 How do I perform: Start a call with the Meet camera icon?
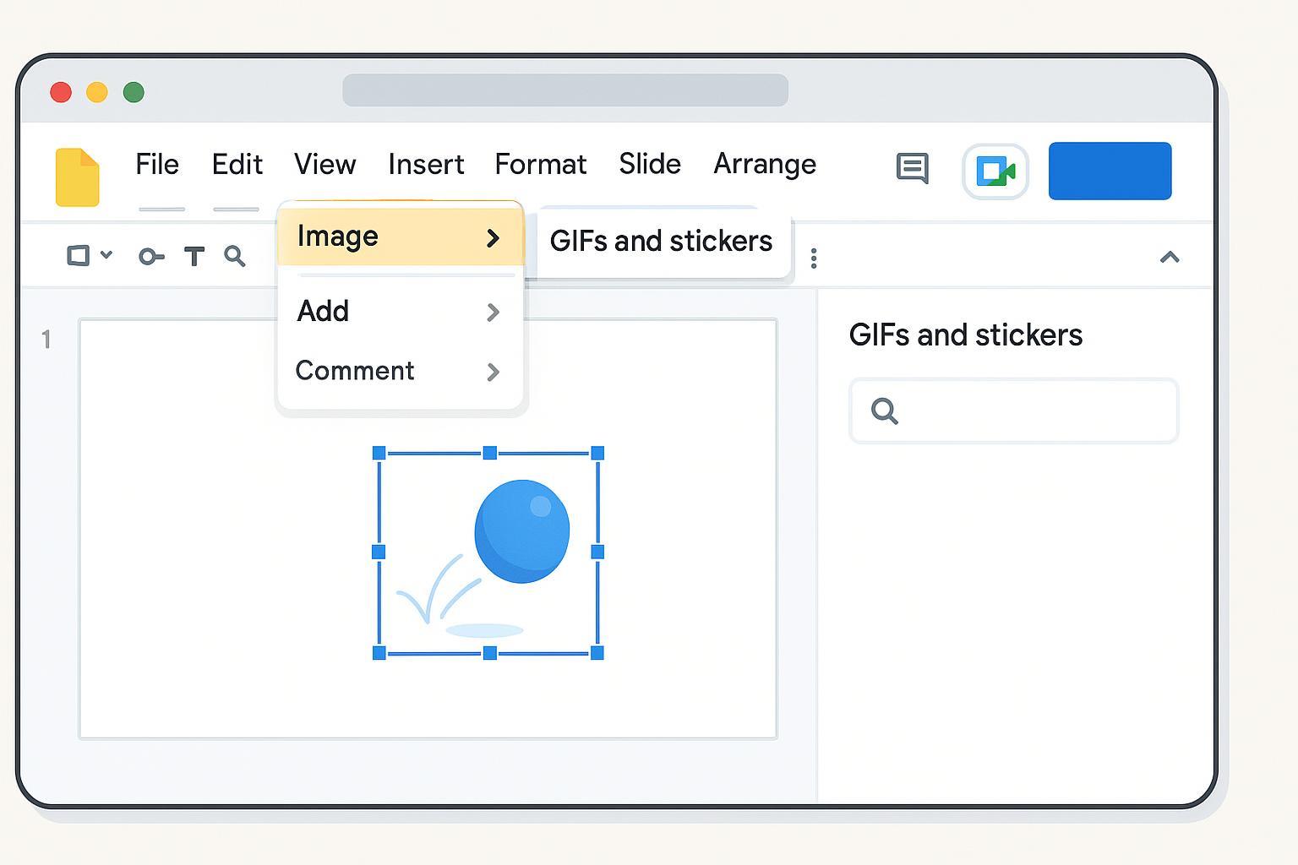coord(995,171)
